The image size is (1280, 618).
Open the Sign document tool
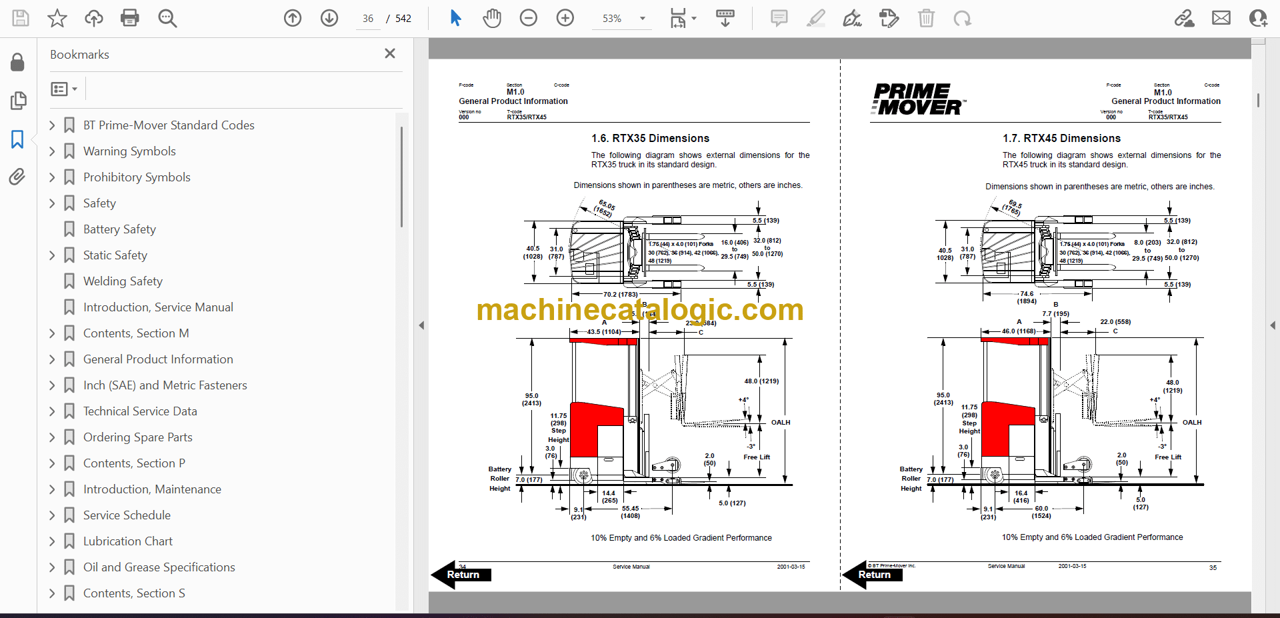click(x=852, y=18)
